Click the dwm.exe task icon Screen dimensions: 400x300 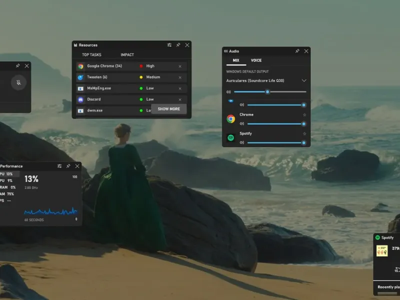coord(80,110)
